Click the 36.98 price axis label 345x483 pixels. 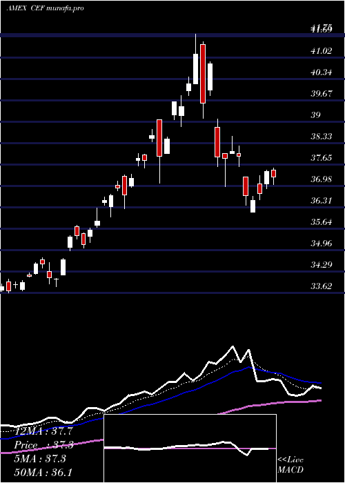[322, 179]
